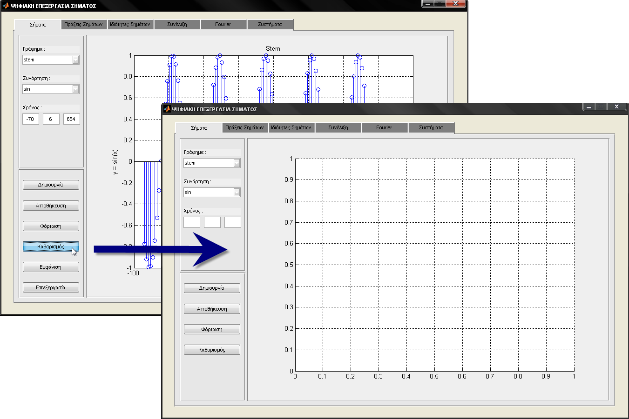Go to Συνέλιξη tab in front window
The width and height of the screenshot is (629, 419).
(x=338, y=127)
